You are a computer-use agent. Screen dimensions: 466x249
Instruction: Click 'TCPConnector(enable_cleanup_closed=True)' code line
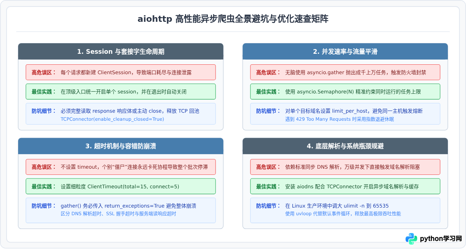point(112,119)
